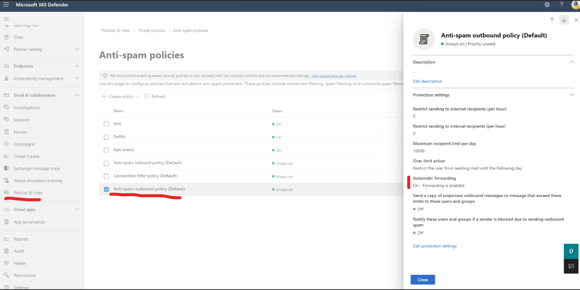Open Threat tracker in the sidebar
580x290 pixels.
[x=27, y=156]
